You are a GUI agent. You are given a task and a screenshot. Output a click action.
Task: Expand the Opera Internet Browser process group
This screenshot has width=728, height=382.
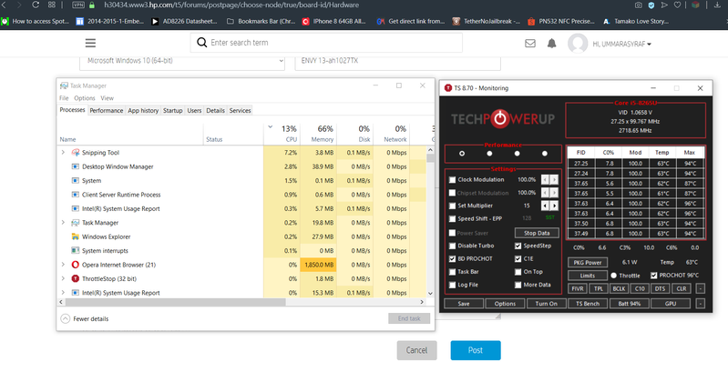coord(63,265)
